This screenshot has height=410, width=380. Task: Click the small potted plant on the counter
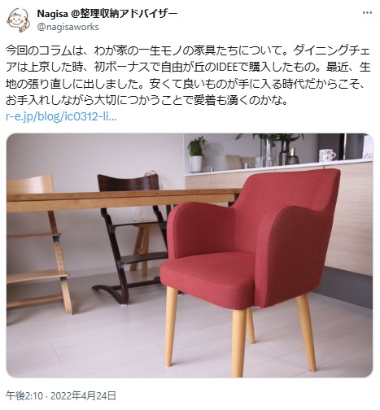pos(197,155)
